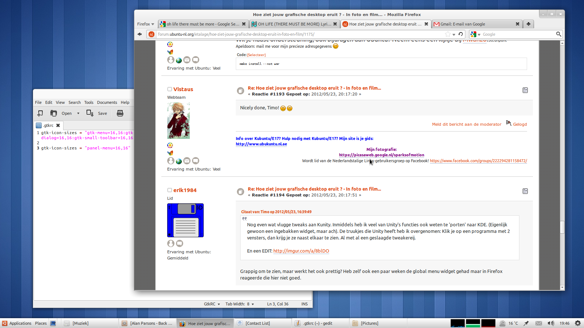
Task: Open the Tab Width dropdown in gedit
Action: (239, 304)
